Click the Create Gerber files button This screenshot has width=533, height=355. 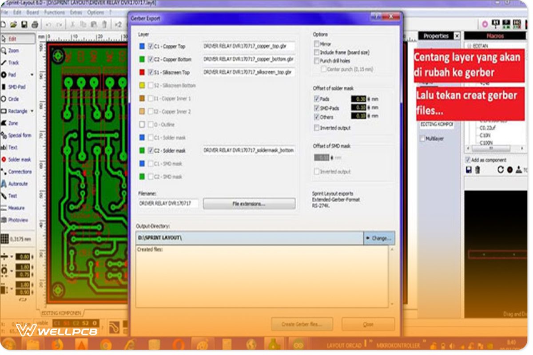tap(302, 324)
